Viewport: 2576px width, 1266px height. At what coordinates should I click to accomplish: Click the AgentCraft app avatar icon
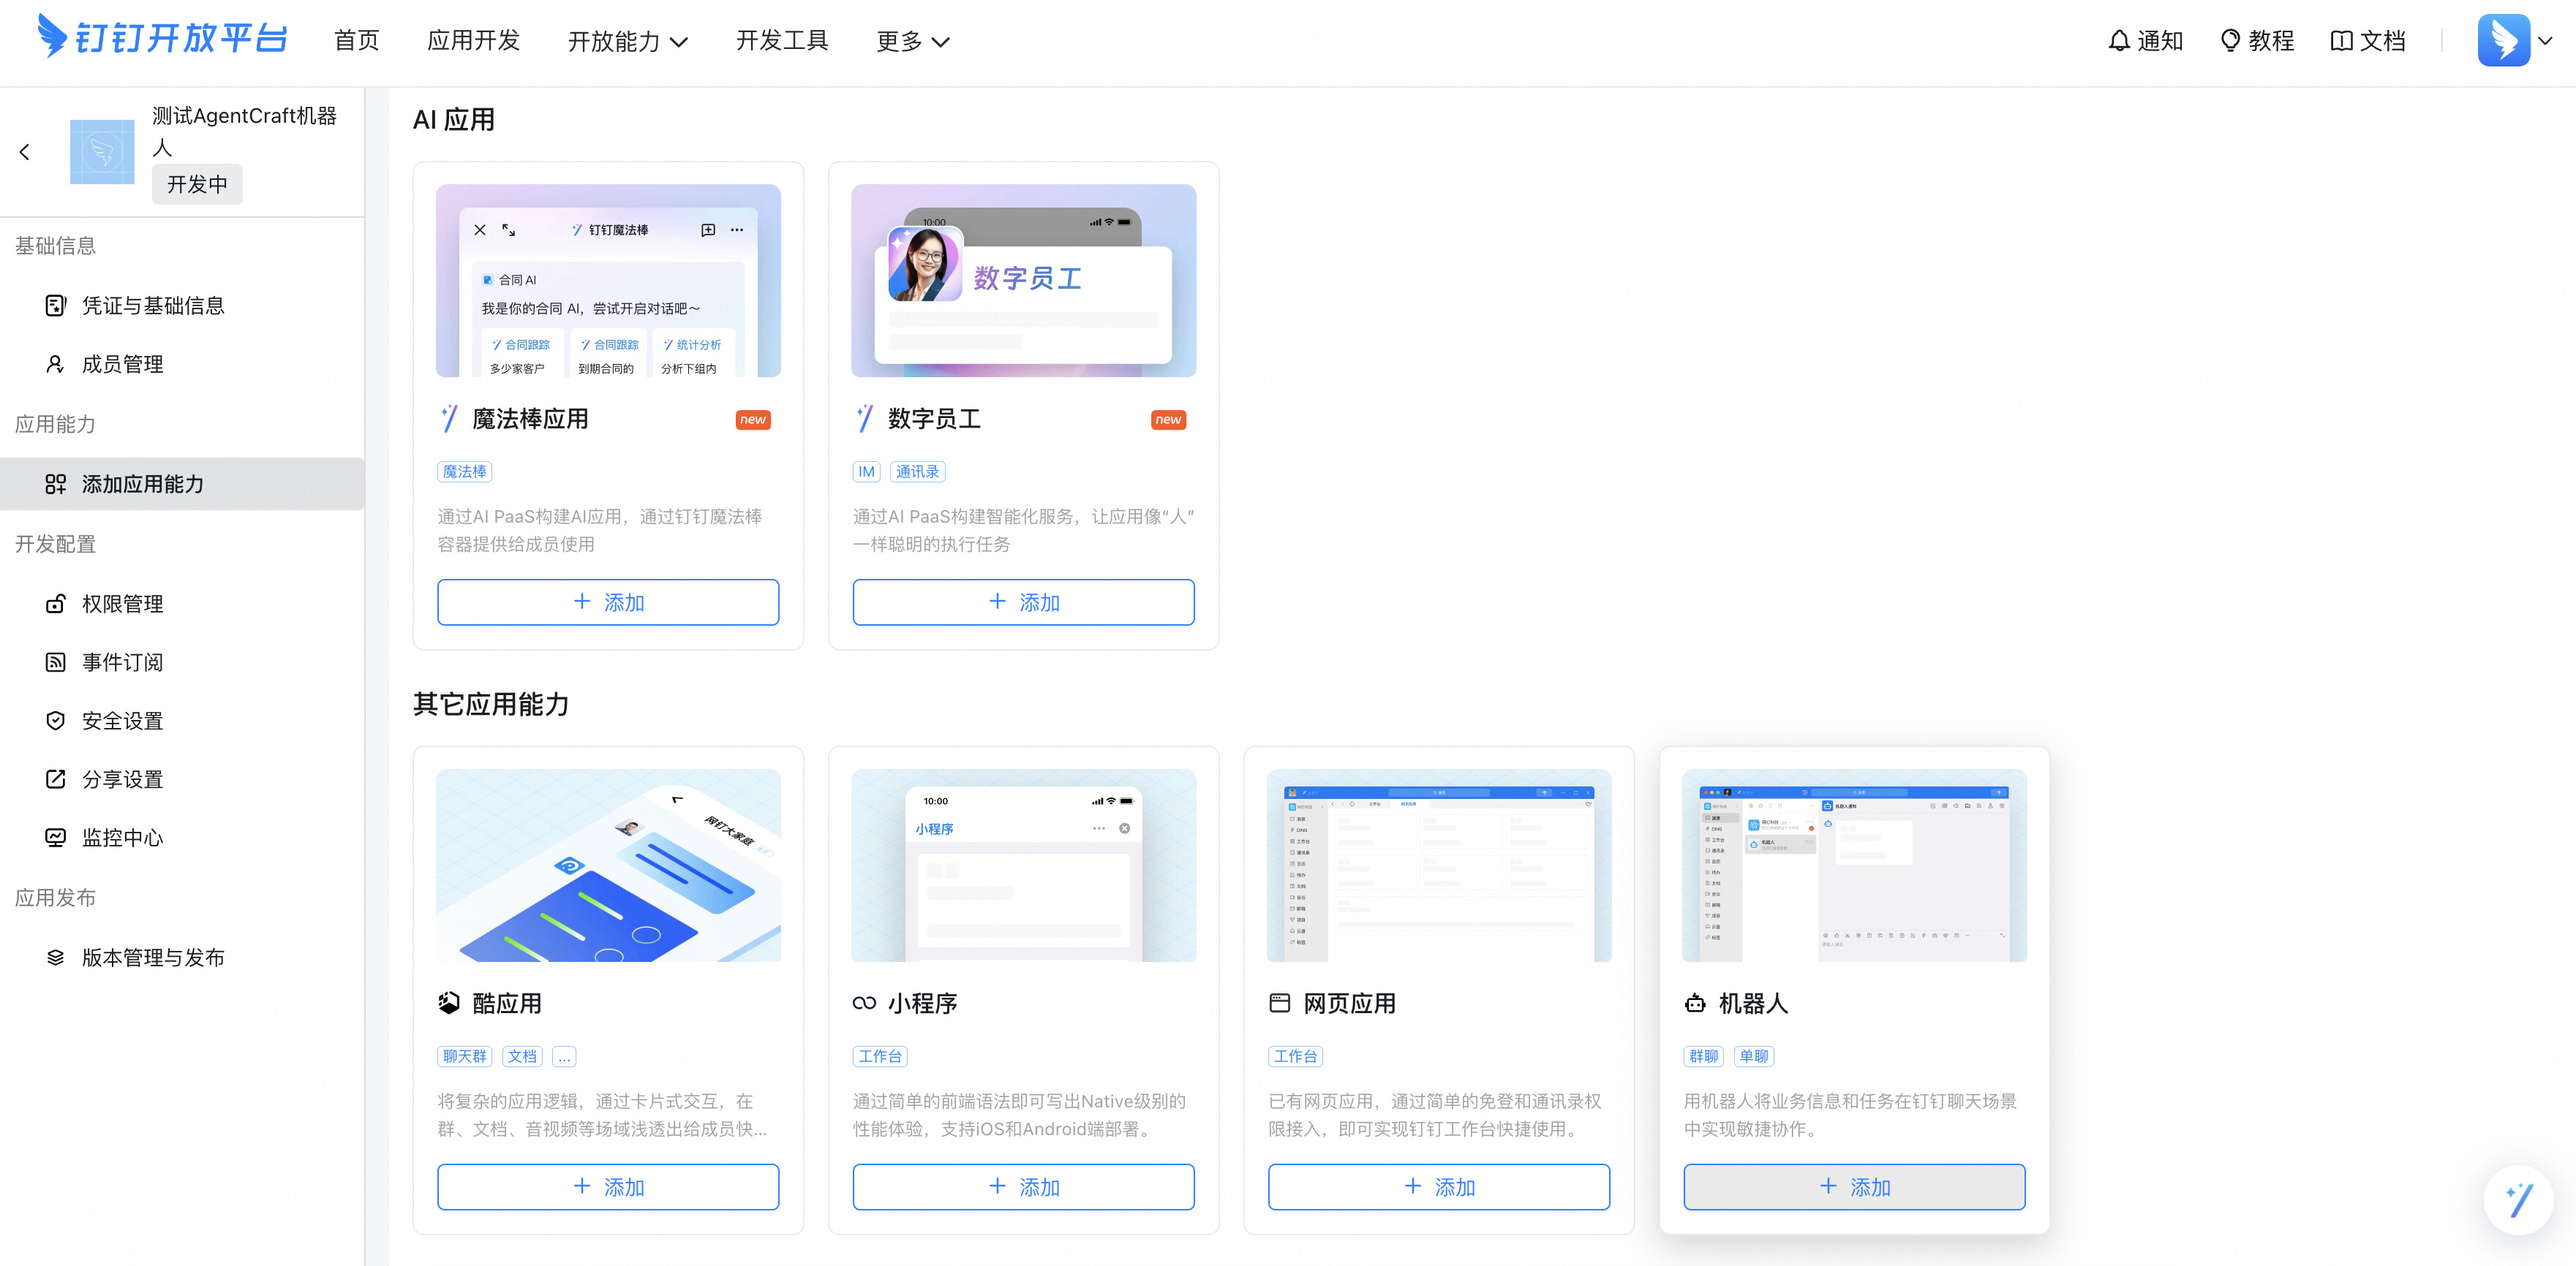(102, 152)
